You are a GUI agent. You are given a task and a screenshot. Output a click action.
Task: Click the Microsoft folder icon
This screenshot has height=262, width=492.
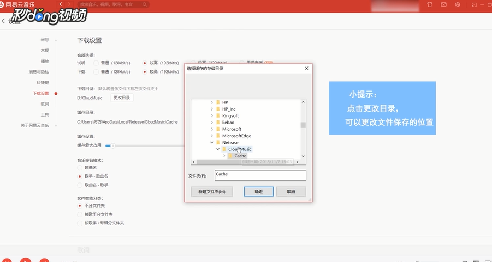coord(218,129)
